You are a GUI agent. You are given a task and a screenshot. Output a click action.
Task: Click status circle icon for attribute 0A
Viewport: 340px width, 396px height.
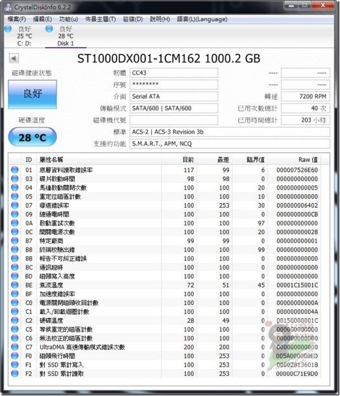(x=15, y=223)
